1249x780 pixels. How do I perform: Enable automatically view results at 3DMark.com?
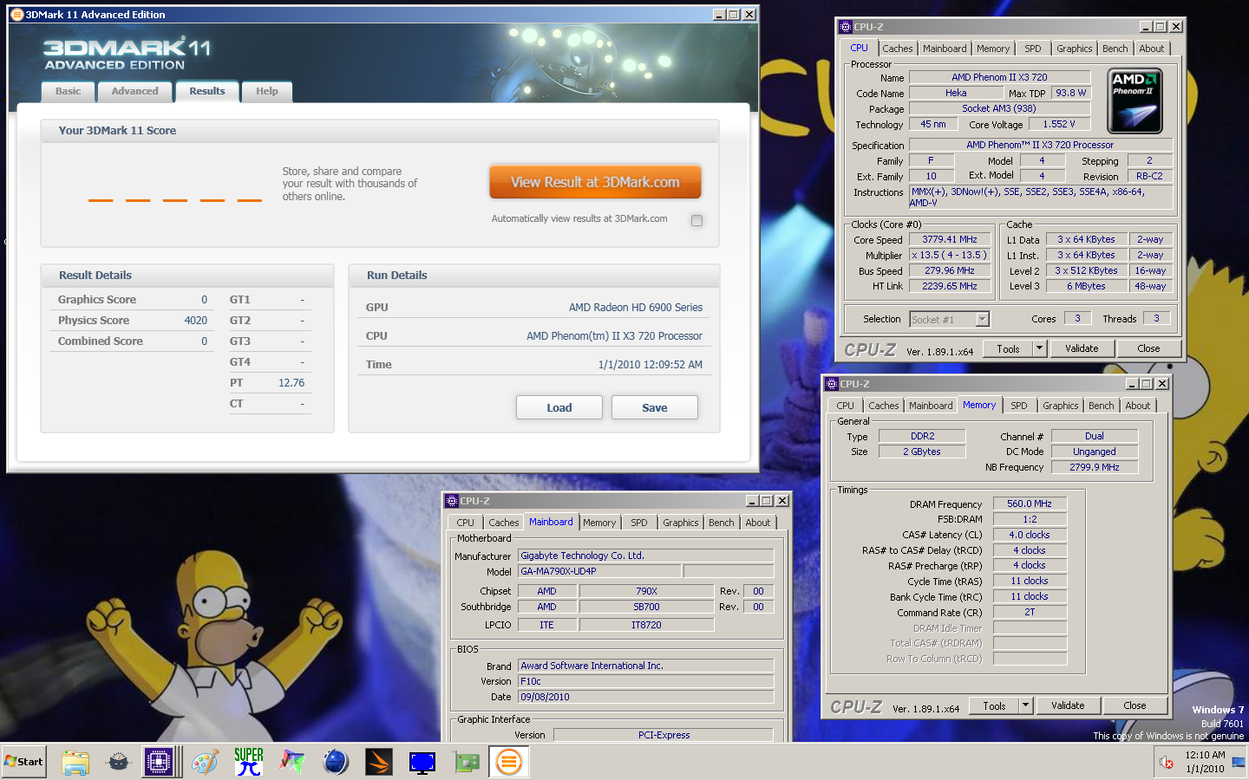[696, 220]
